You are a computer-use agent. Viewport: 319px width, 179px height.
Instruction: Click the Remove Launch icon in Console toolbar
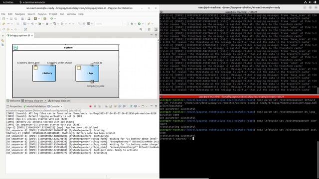[x=95, y=106]
